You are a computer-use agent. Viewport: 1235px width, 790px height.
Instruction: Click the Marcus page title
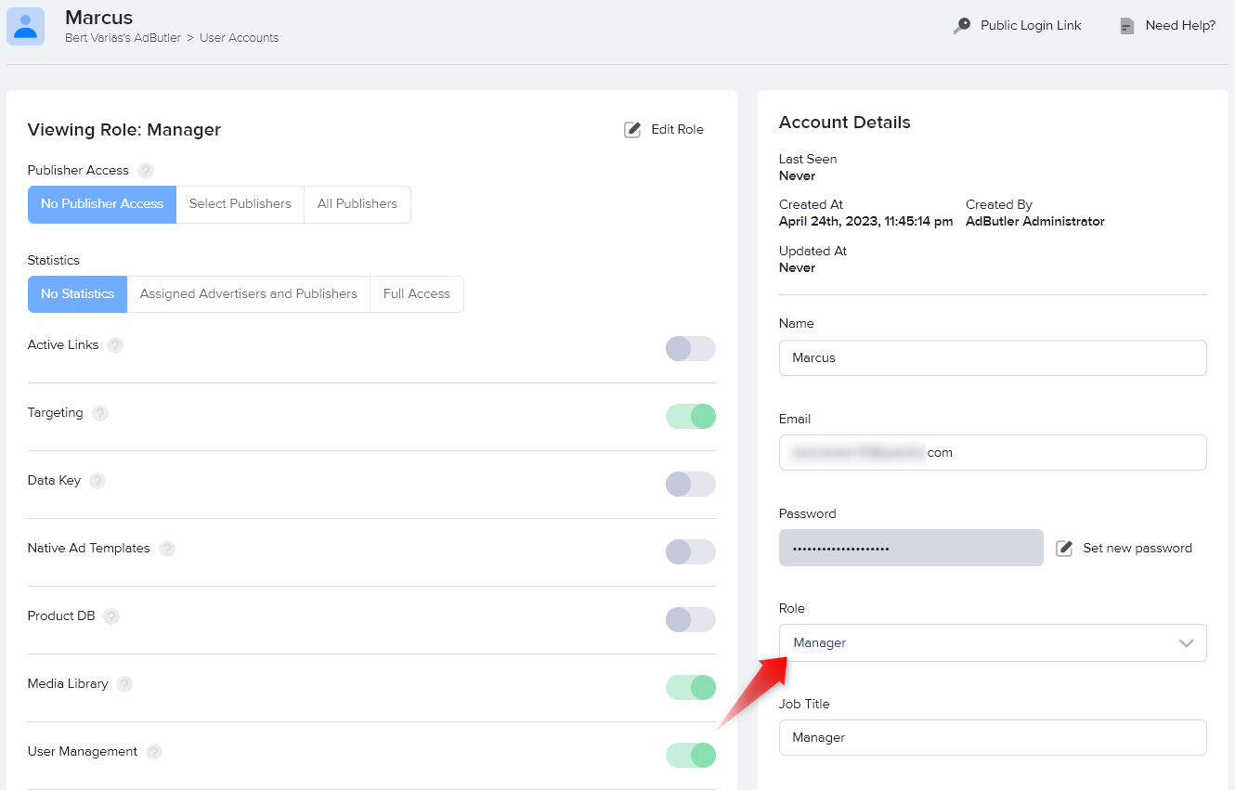[x=98, y=17]
